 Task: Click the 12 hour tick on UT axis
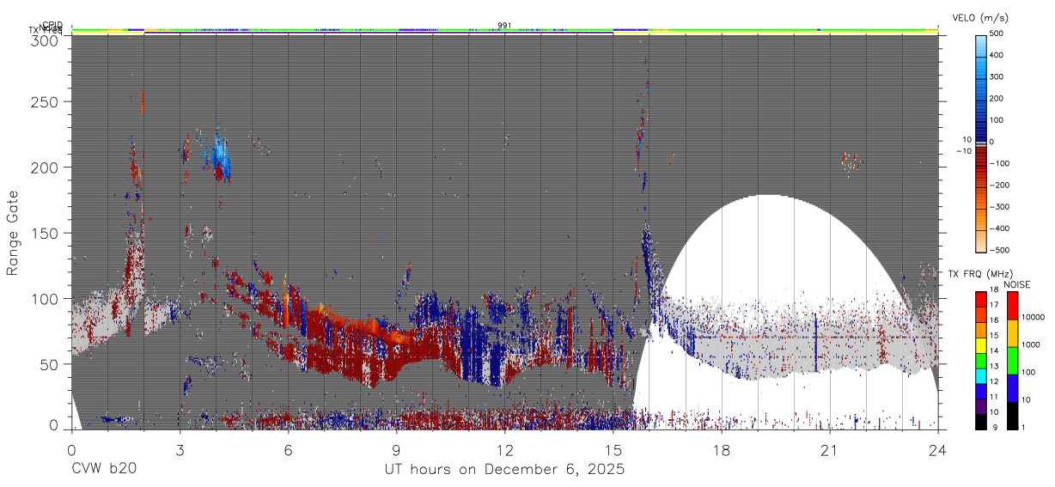point(504,449)
